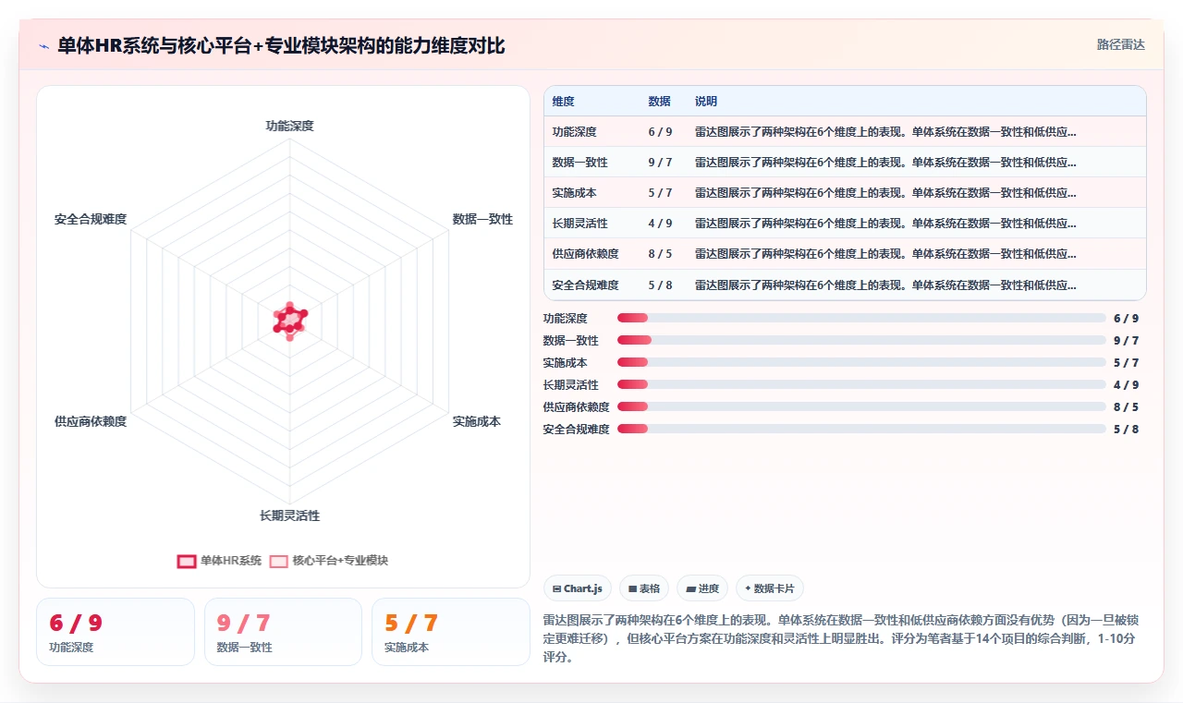The height and width of the screenshot is (703, 1183).
Task: Click the 8 / 5 value in table
Action: pyautogui.click(x=661, y=254)
